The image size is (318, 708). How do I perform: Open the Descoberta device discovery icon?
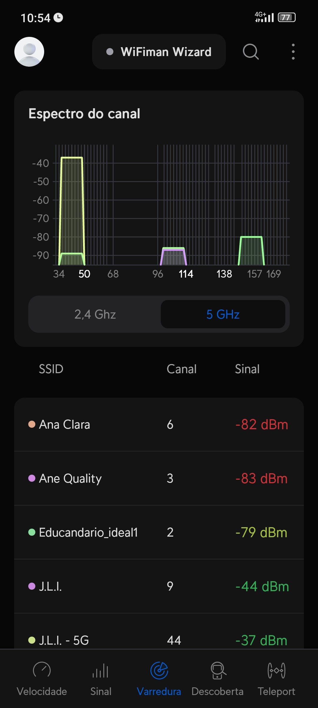pyautogui.click(x=218, y=670)
